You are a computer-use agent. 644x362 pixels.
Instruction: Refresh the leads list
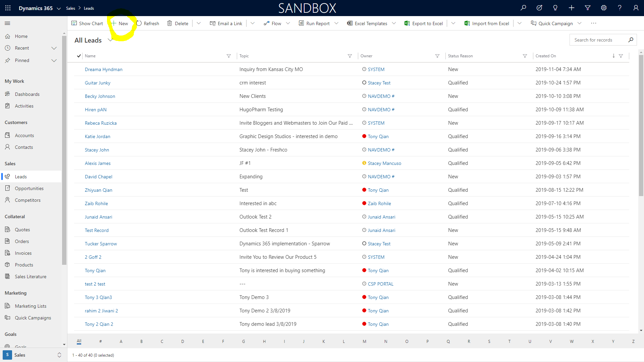pyautogui.click(x=148, y=23)
